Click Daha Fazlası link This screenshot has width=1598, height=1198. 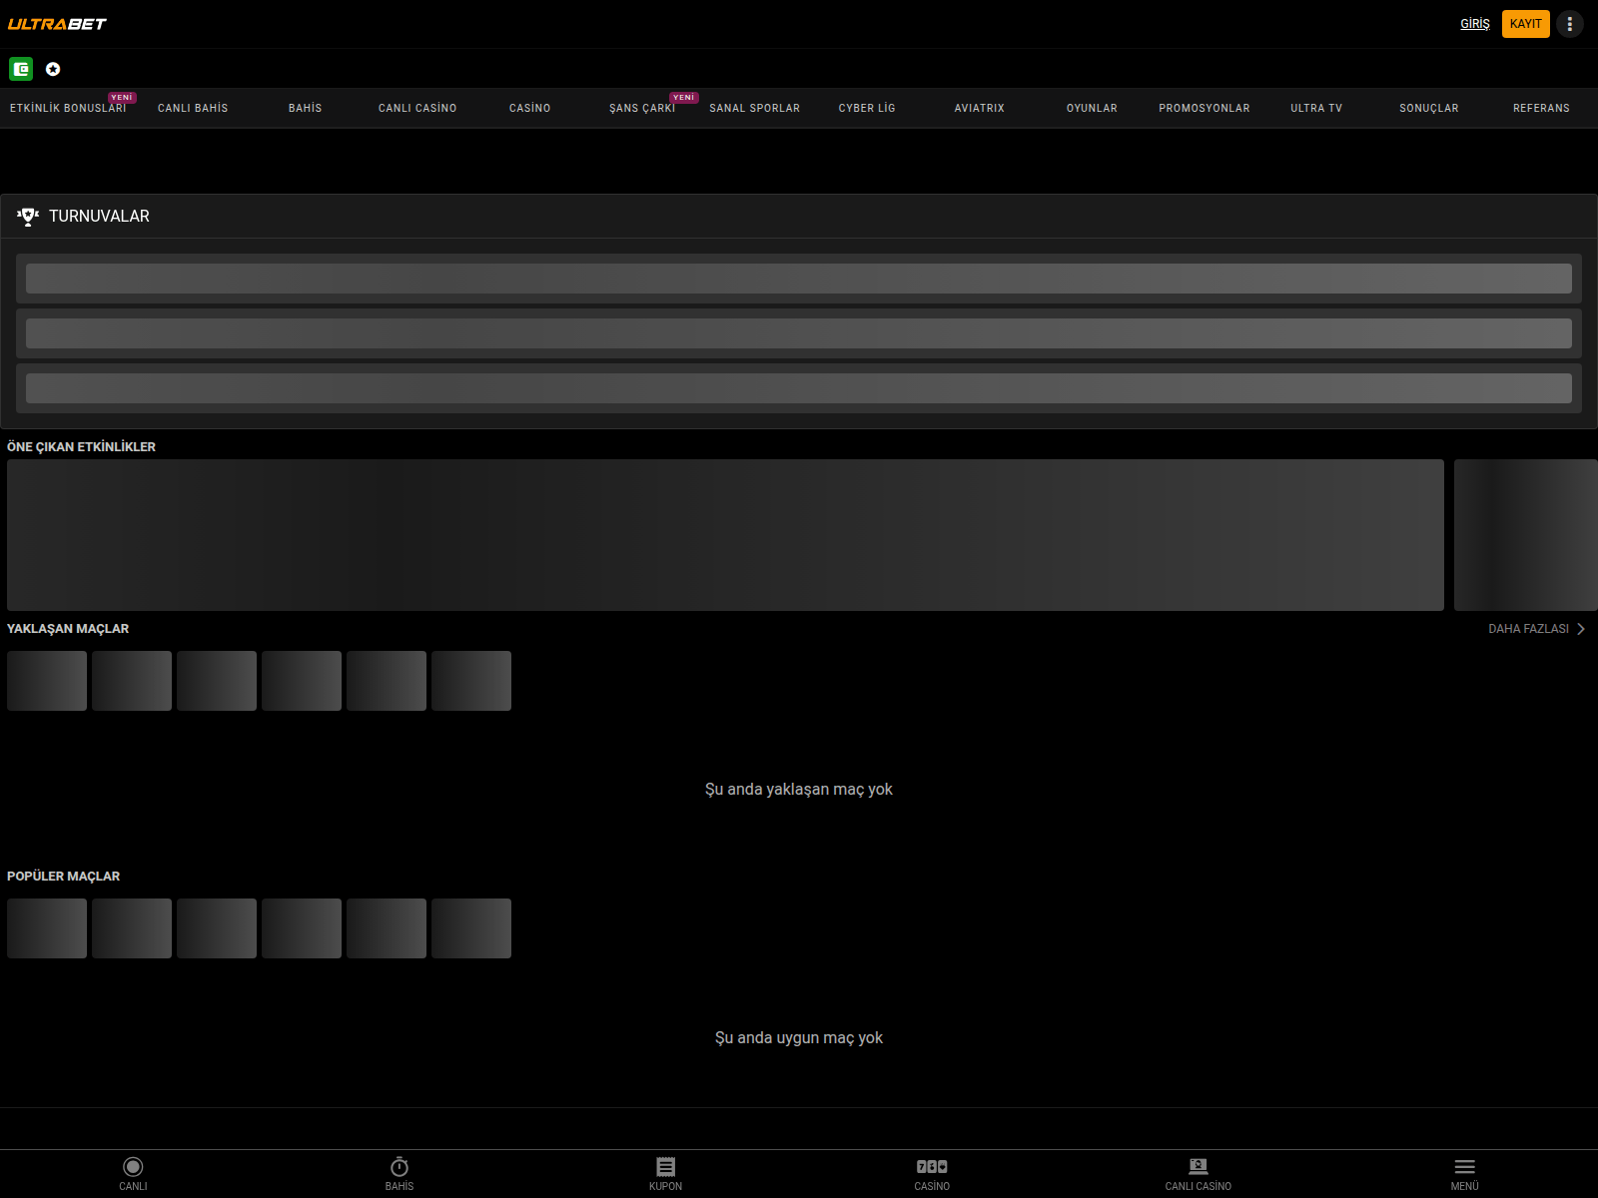(x=1528, y=629)
